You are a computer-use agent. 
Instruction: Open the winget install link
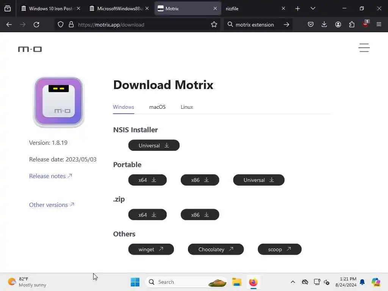coord(151,249)
